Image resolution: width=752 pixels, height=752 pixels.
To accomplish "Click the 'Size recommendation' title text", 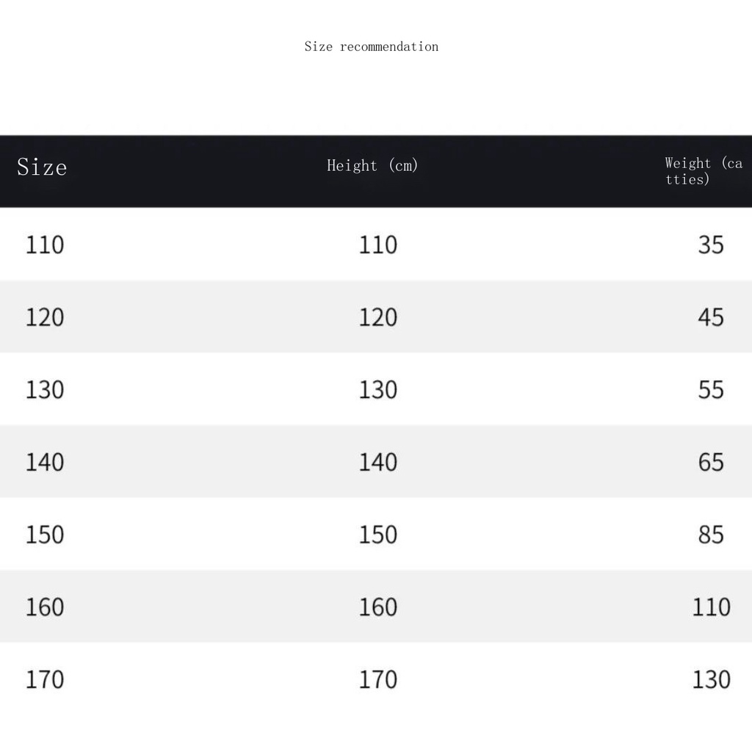I will click(371, 46).
